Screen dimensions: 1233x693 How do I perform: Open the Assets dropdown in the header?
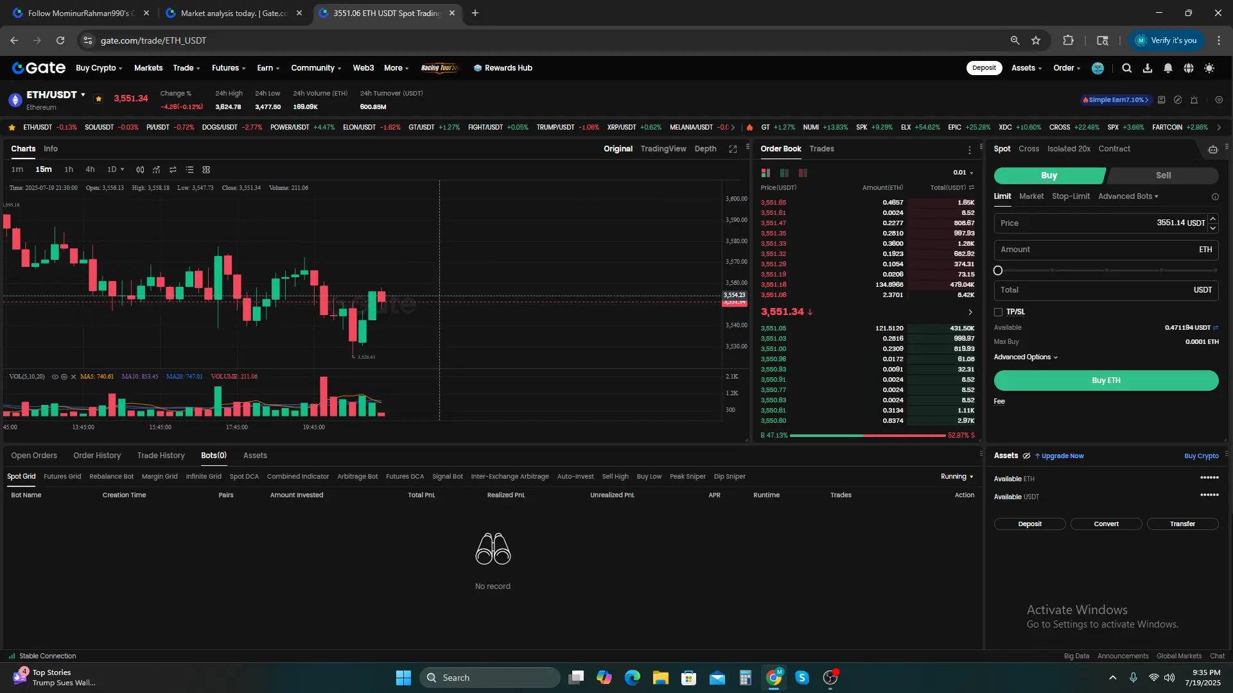coord(1026,68)
